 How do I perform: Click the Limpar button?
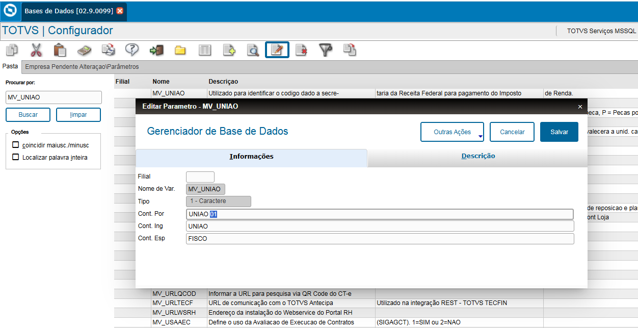click(78, 115)
